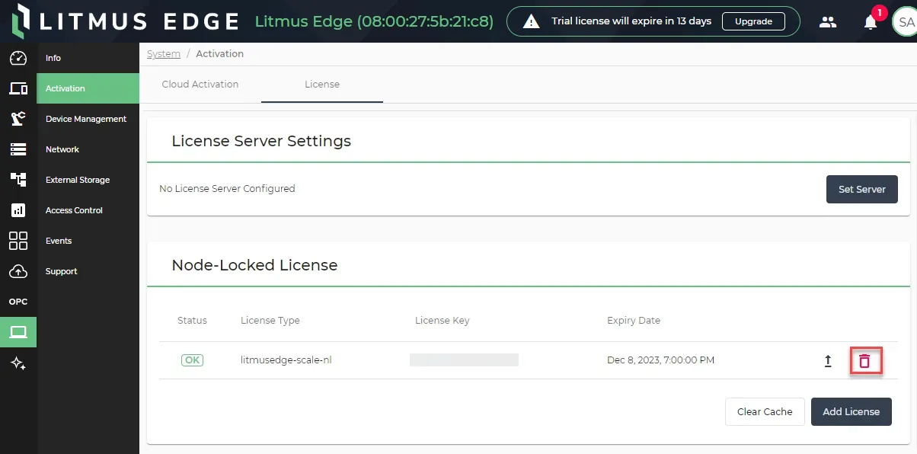The height and width of the screenshot is (454, 917).
Task: Select the License tab
Action: (x=322, y=85)
